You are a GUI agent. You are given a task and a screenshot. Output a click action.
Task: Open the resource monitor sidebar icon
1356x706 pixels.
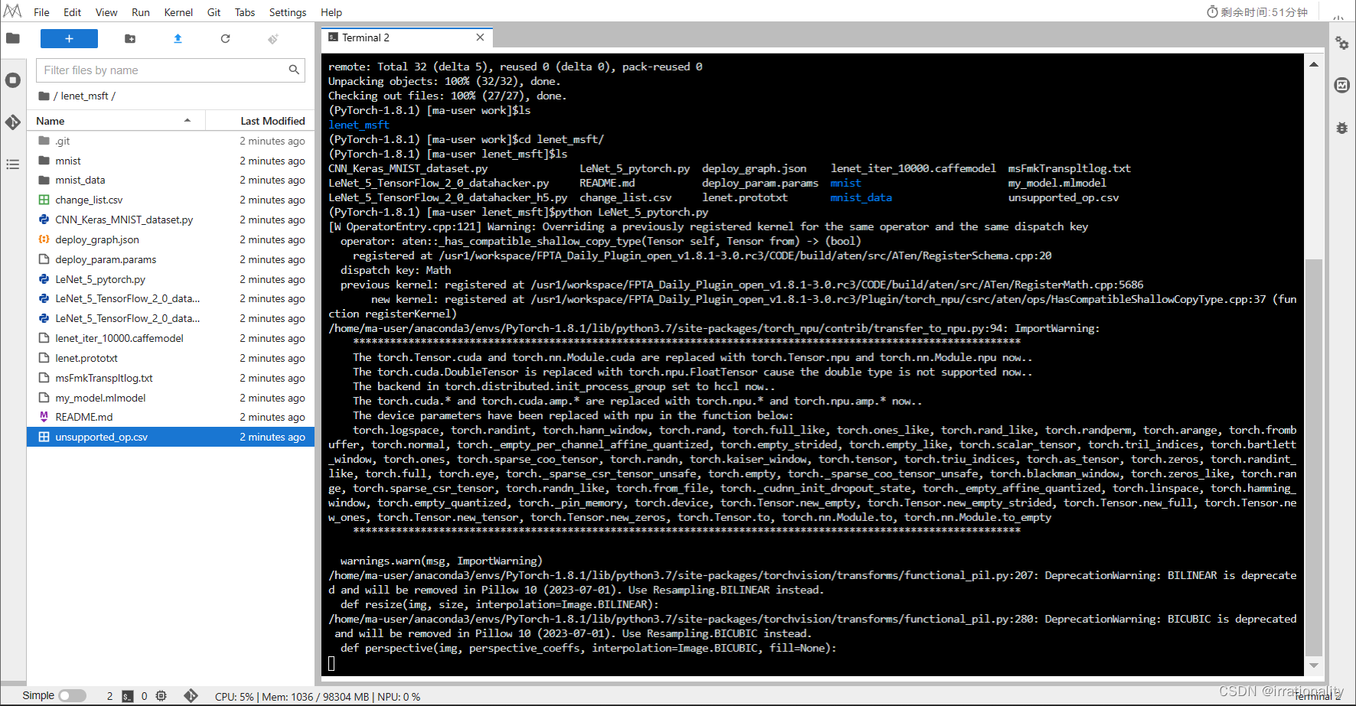coord(1342,85)
